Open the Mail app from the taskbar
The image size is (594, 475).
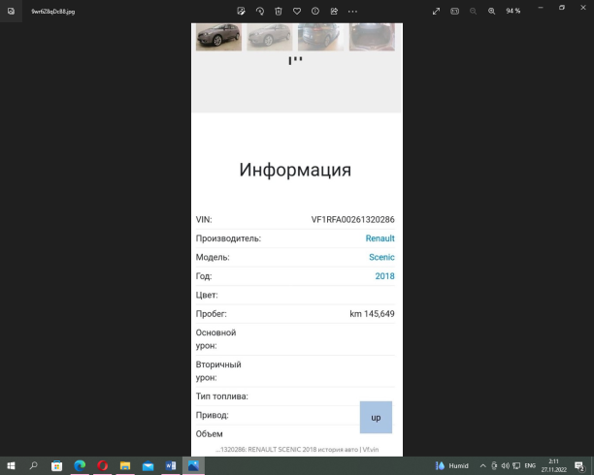click(x=148, y=465)
